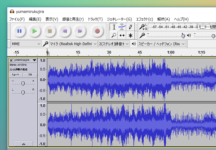Open the エフェクト(c) menu
The height and width of the screenshot is (150, 216).
(x=145, y=19)
